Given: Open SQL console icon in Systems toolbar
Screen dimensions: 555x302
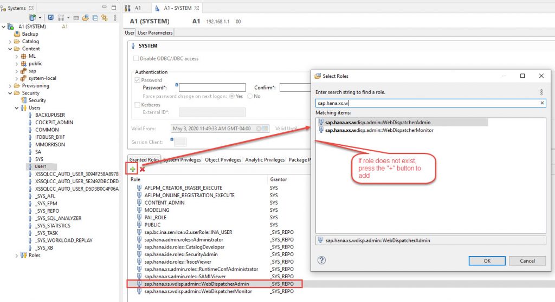Looking at the screenshot, I should 76,17.
